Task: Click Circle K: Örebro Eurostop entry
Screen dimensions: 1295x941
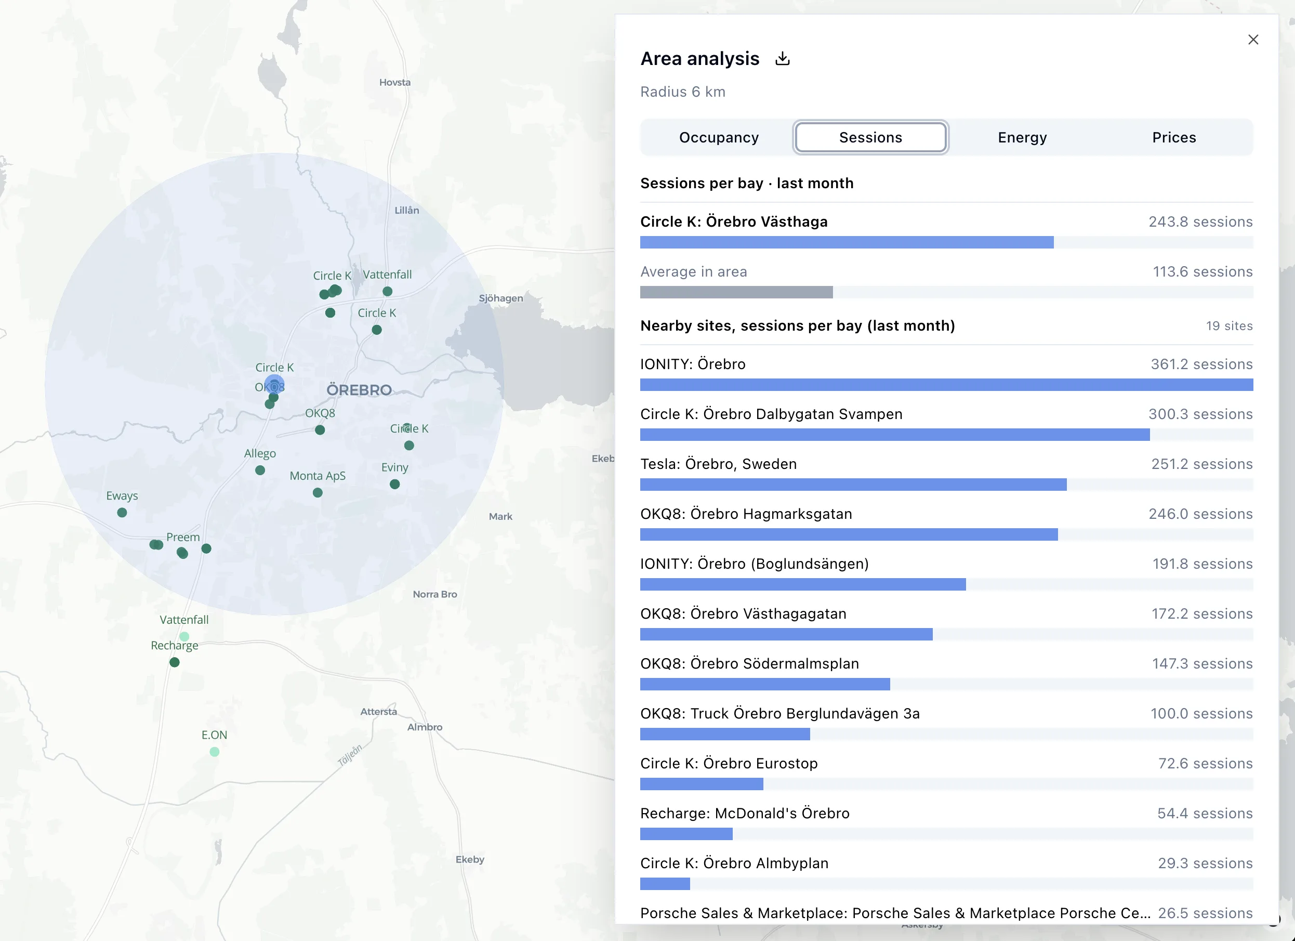Action: coord(946,774)
